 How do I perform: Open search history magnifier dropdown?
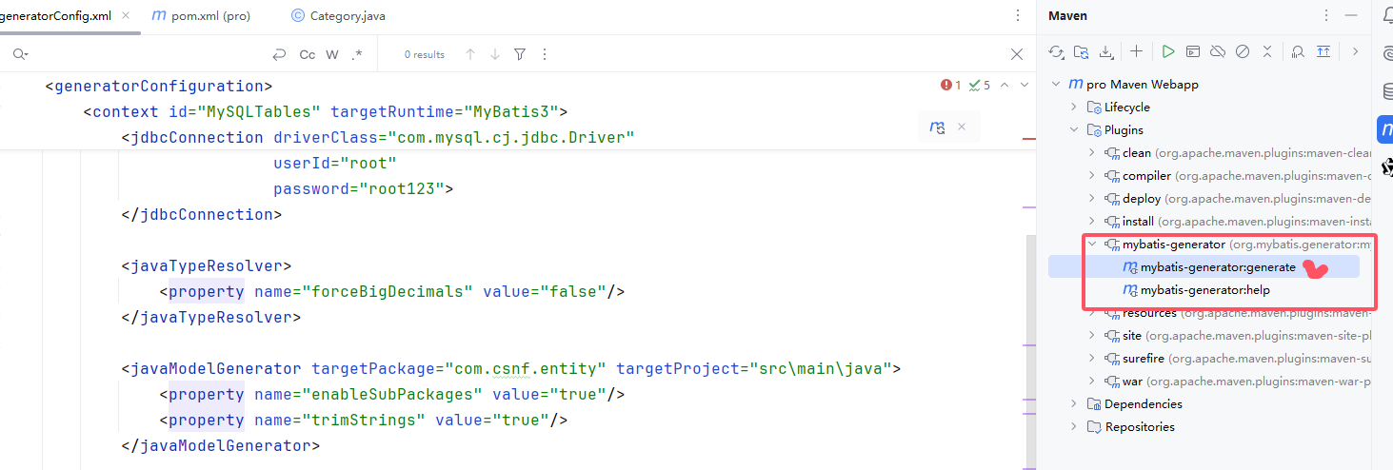click(20, 54)
